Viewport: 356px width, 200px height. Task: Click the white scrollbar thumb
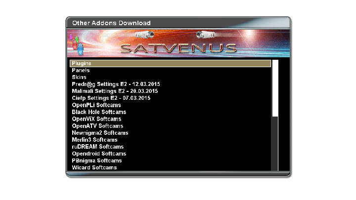(x=275, y=88)
